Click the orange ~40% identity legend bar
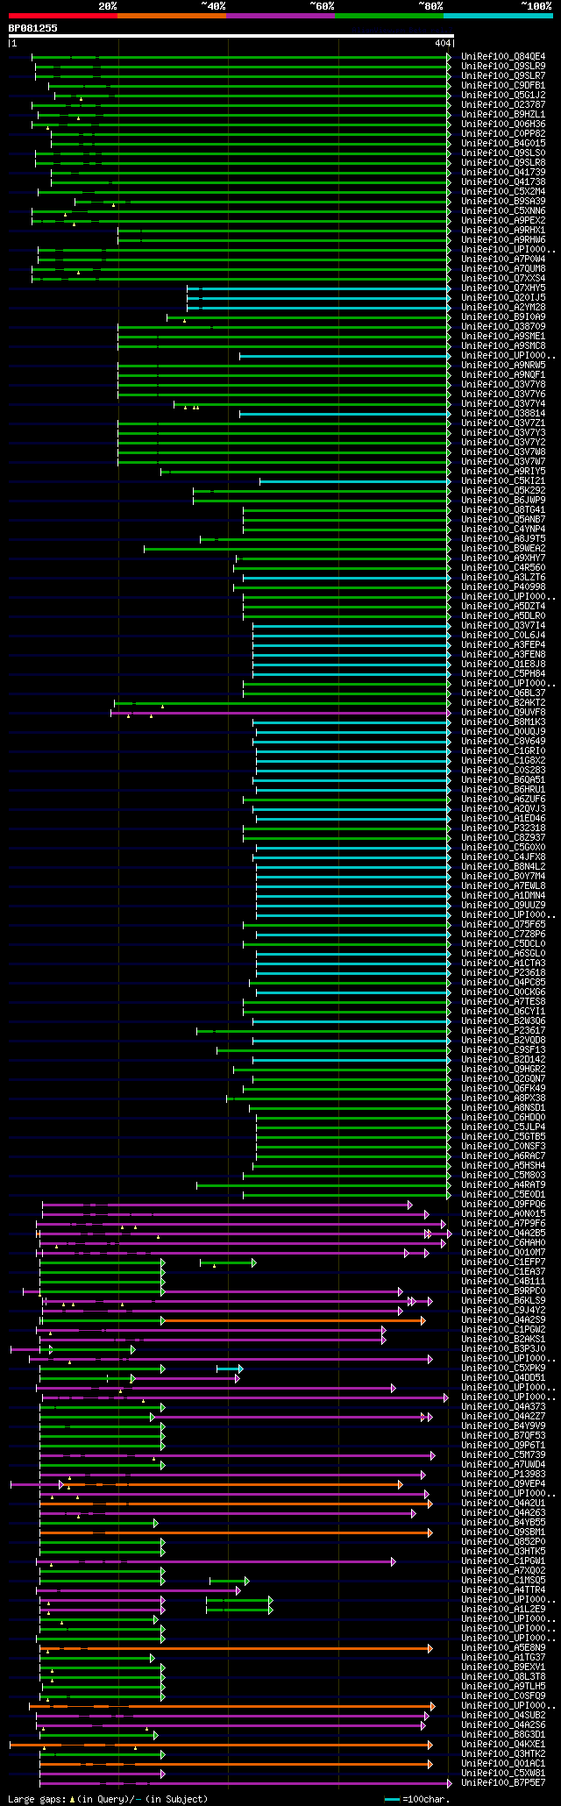 pos(172,16)
